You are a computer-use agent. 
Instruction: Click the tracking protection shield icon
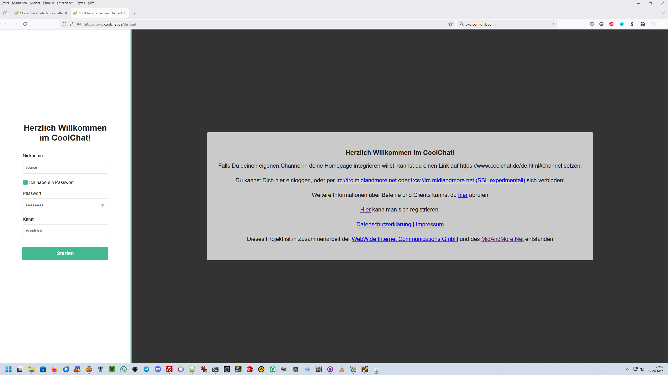(64, 24)
